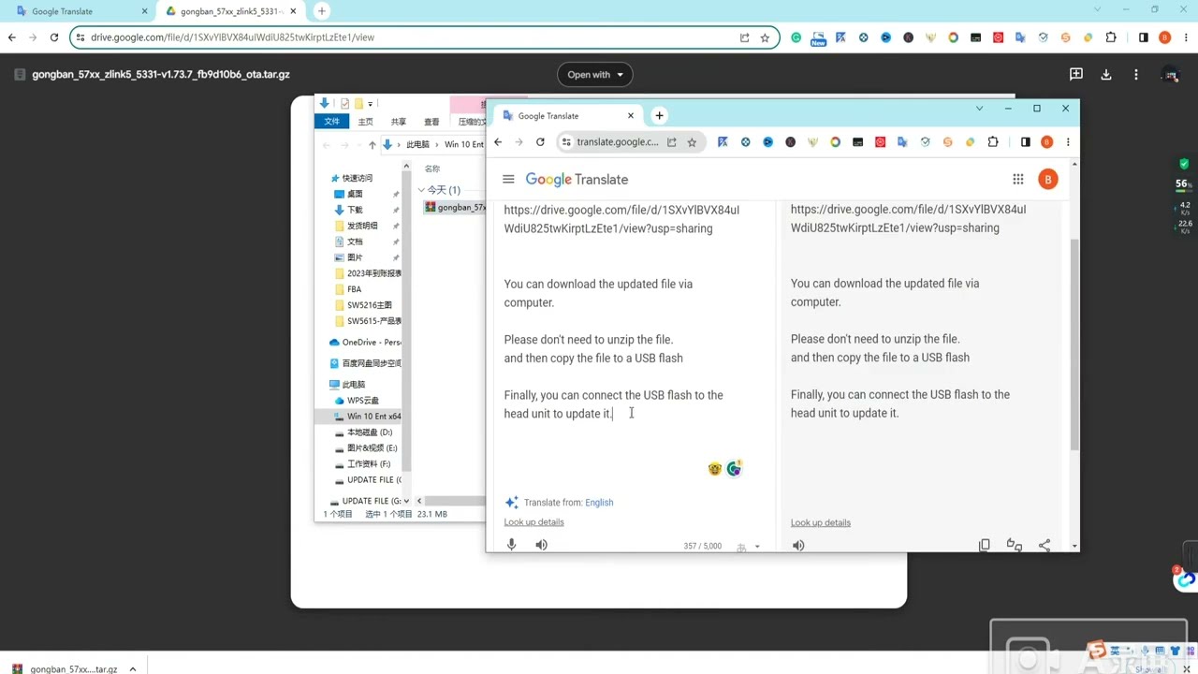Click the detected language 'English' link
This screenshot has height=674, width=1198.
(599, 503)
